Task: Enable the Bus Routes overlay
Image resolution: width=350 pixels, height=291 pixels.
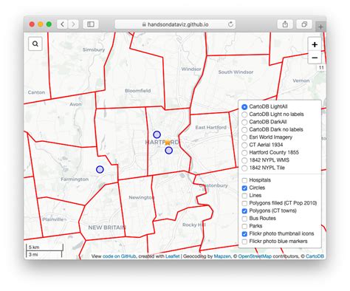Action: (258, 219)
